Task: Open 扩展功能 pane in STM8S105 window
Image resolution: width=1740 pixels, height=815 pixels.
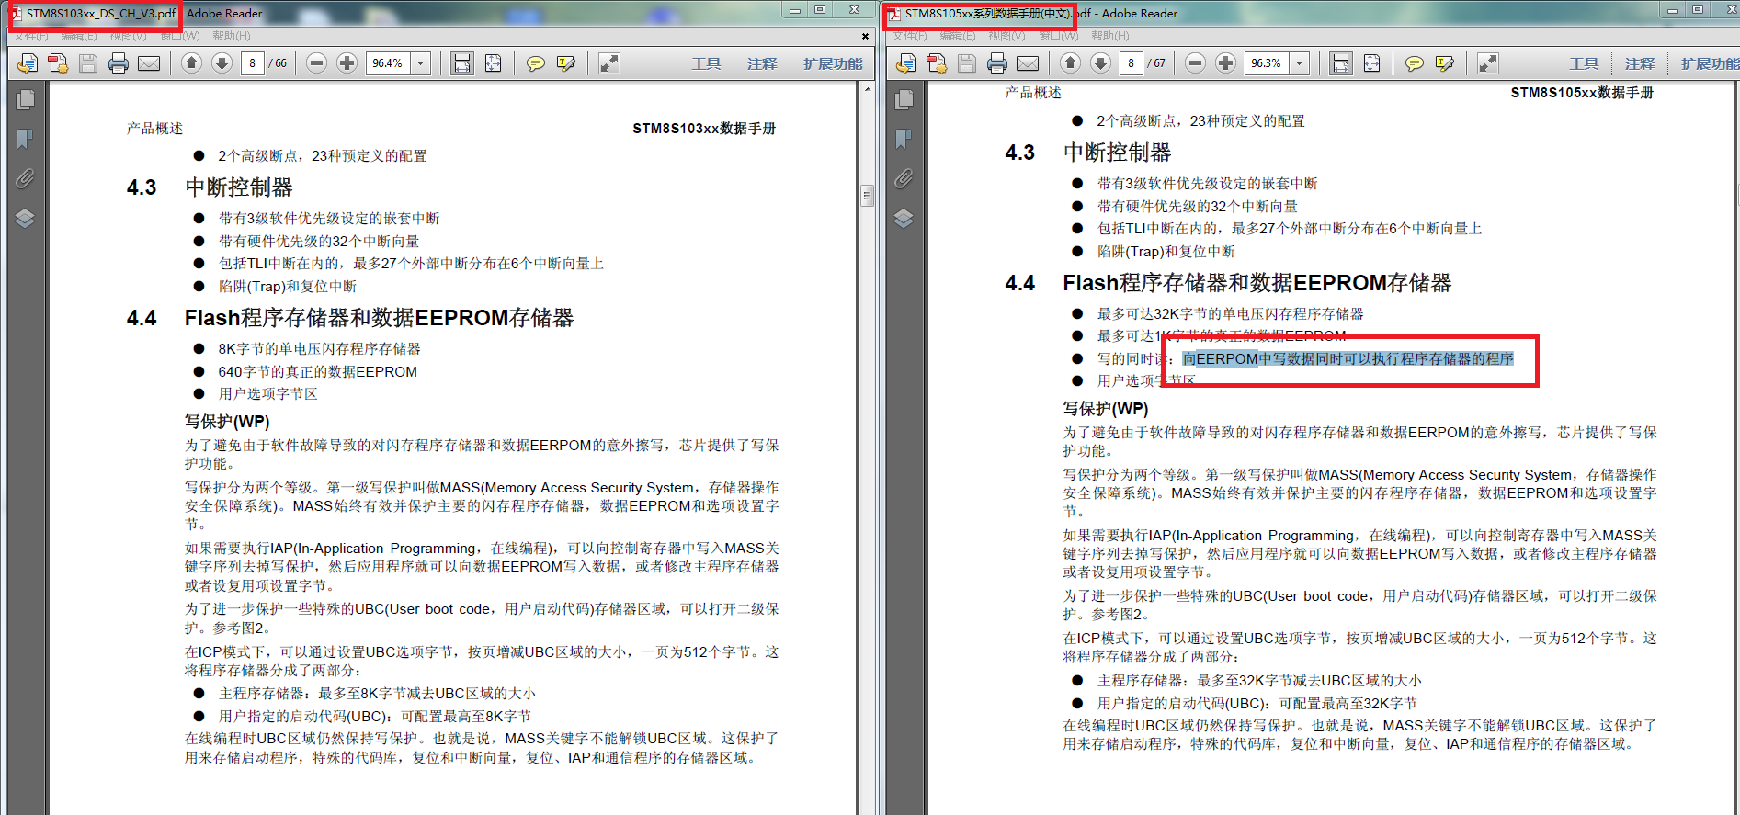Action: [1710, 63]
